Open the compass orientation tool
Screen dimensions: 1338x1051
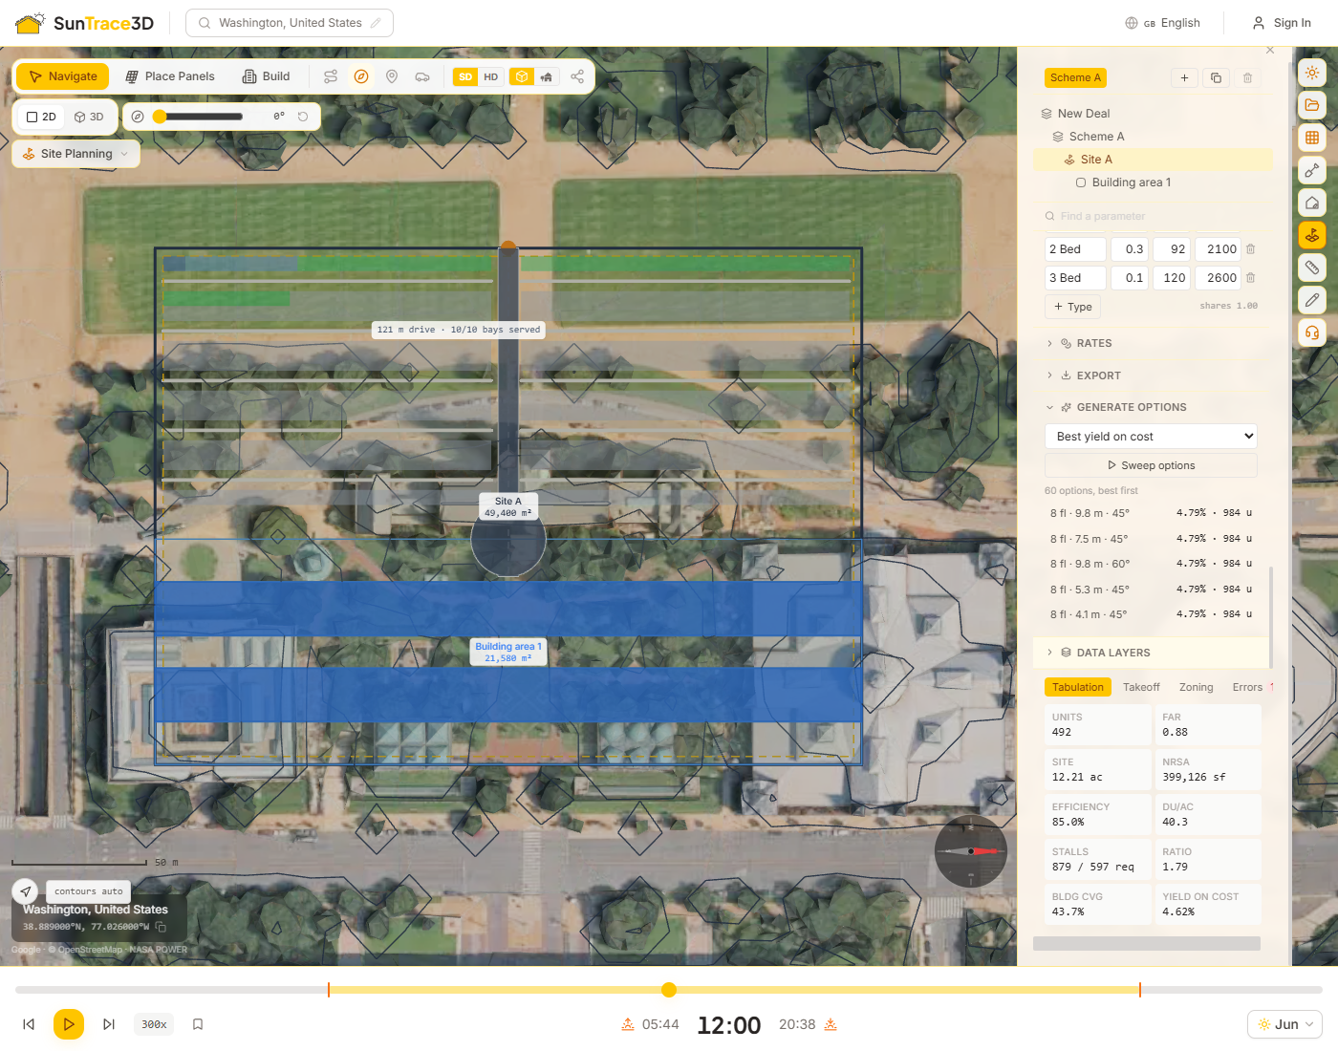pos(361,76)
